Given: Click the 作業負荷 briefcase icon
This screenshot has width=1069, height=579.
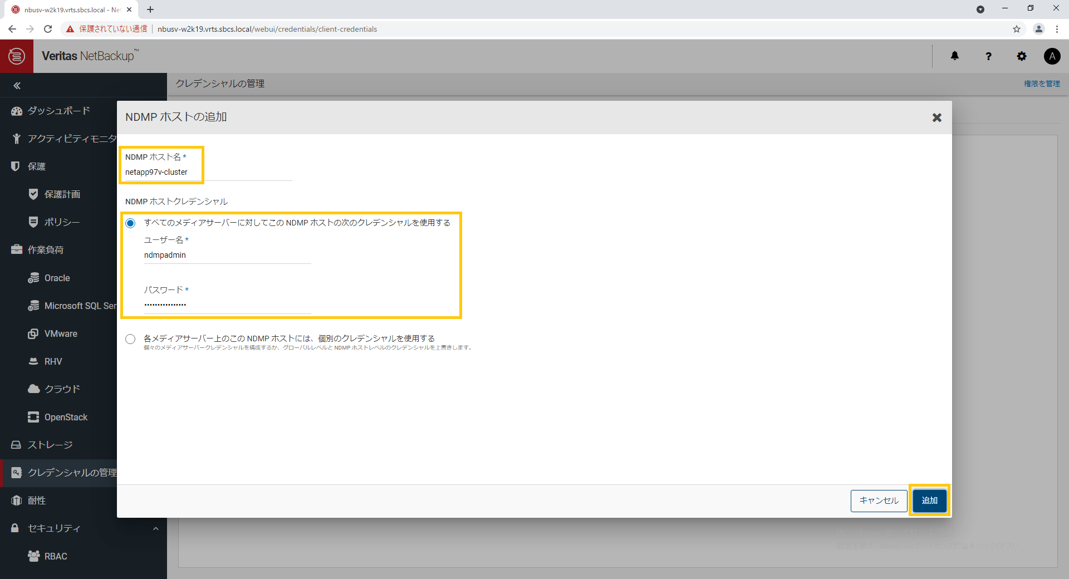Looking at the screenshot, I should [17, 250].
